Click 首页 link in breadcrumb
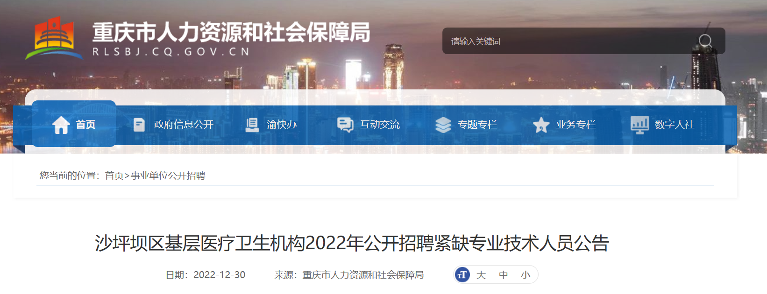This screenshot has width=767, height=294. [114, 175]
